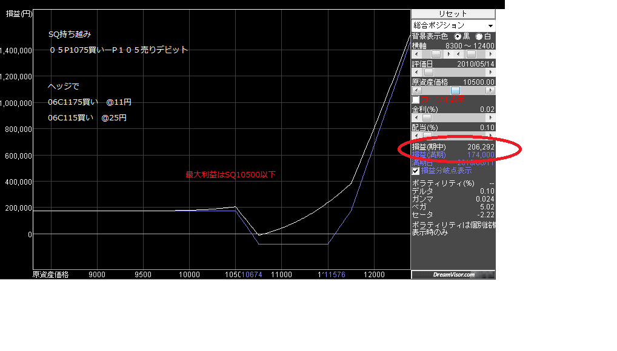Click right arrow of 金利(%) scrollbar
The width and height of the screenshot is (617, 351).
pos(492,118)
